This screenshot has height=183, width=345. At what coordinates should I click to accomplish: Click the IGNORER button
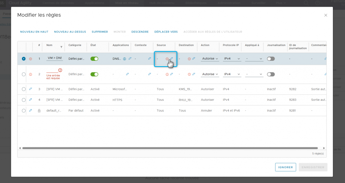point(285,167)
